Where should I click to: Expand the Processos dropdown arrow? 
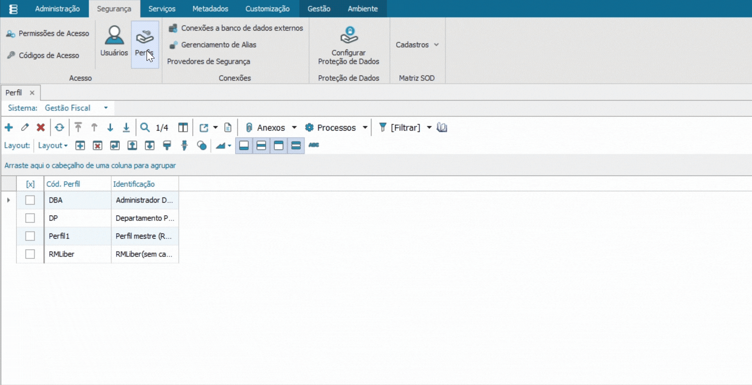[365, 128]
